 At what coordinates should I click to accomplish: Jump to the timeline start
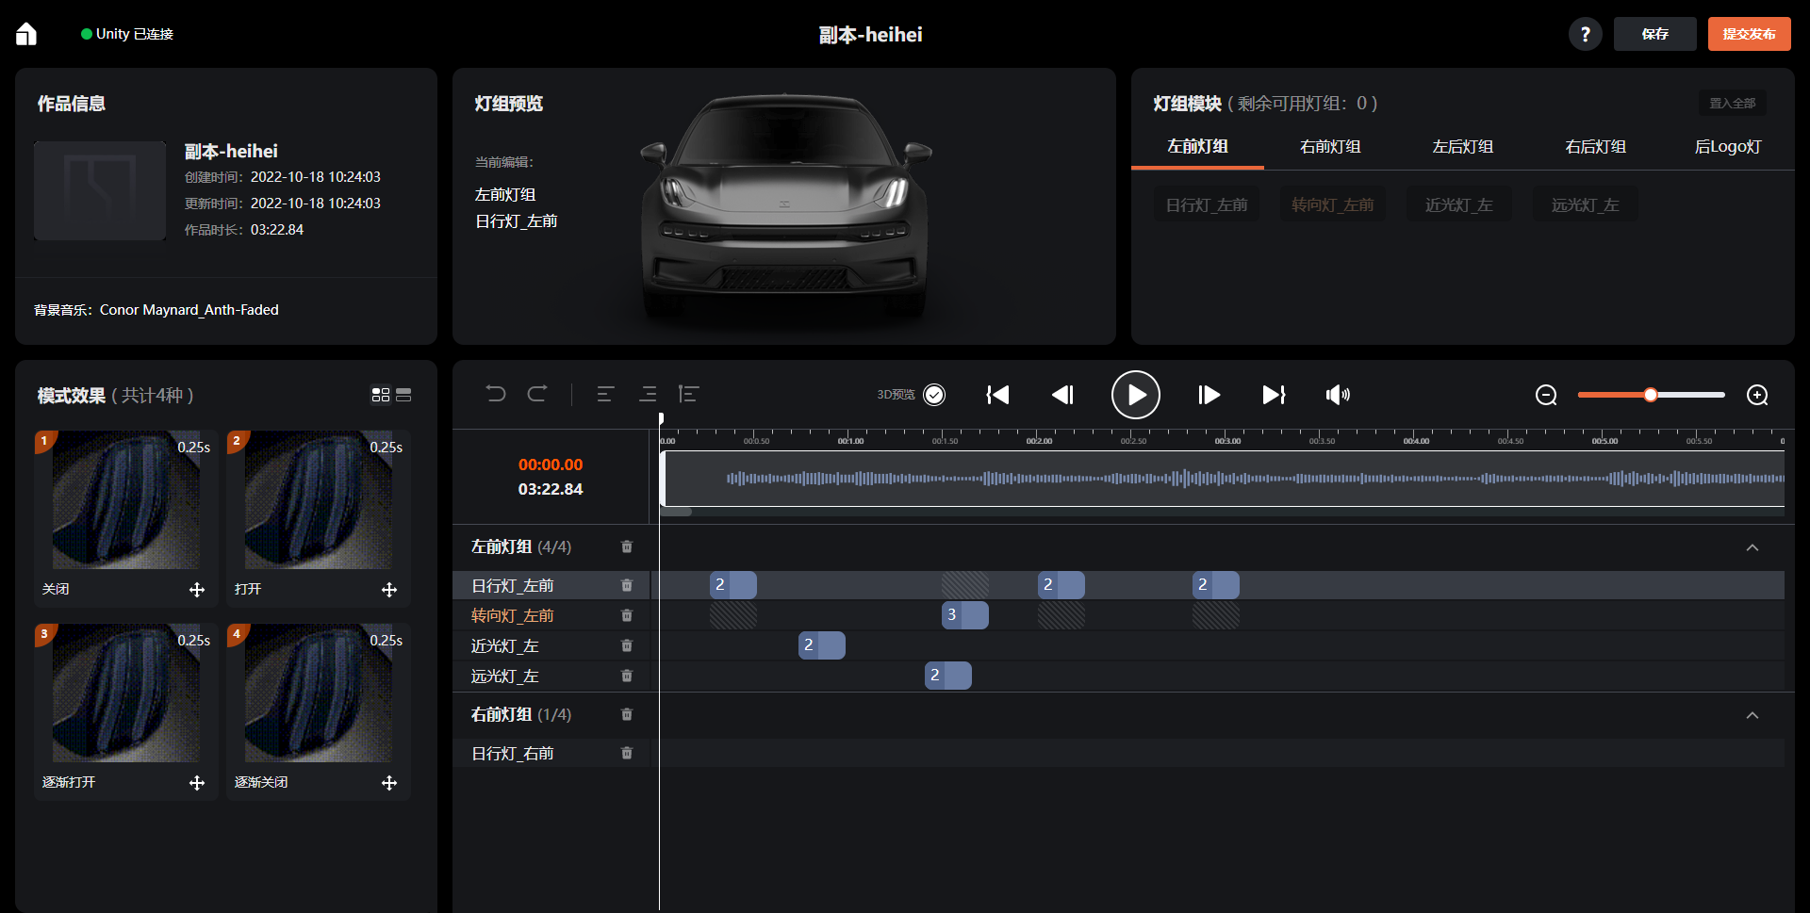pyautogui.click(x=997, y=395)
